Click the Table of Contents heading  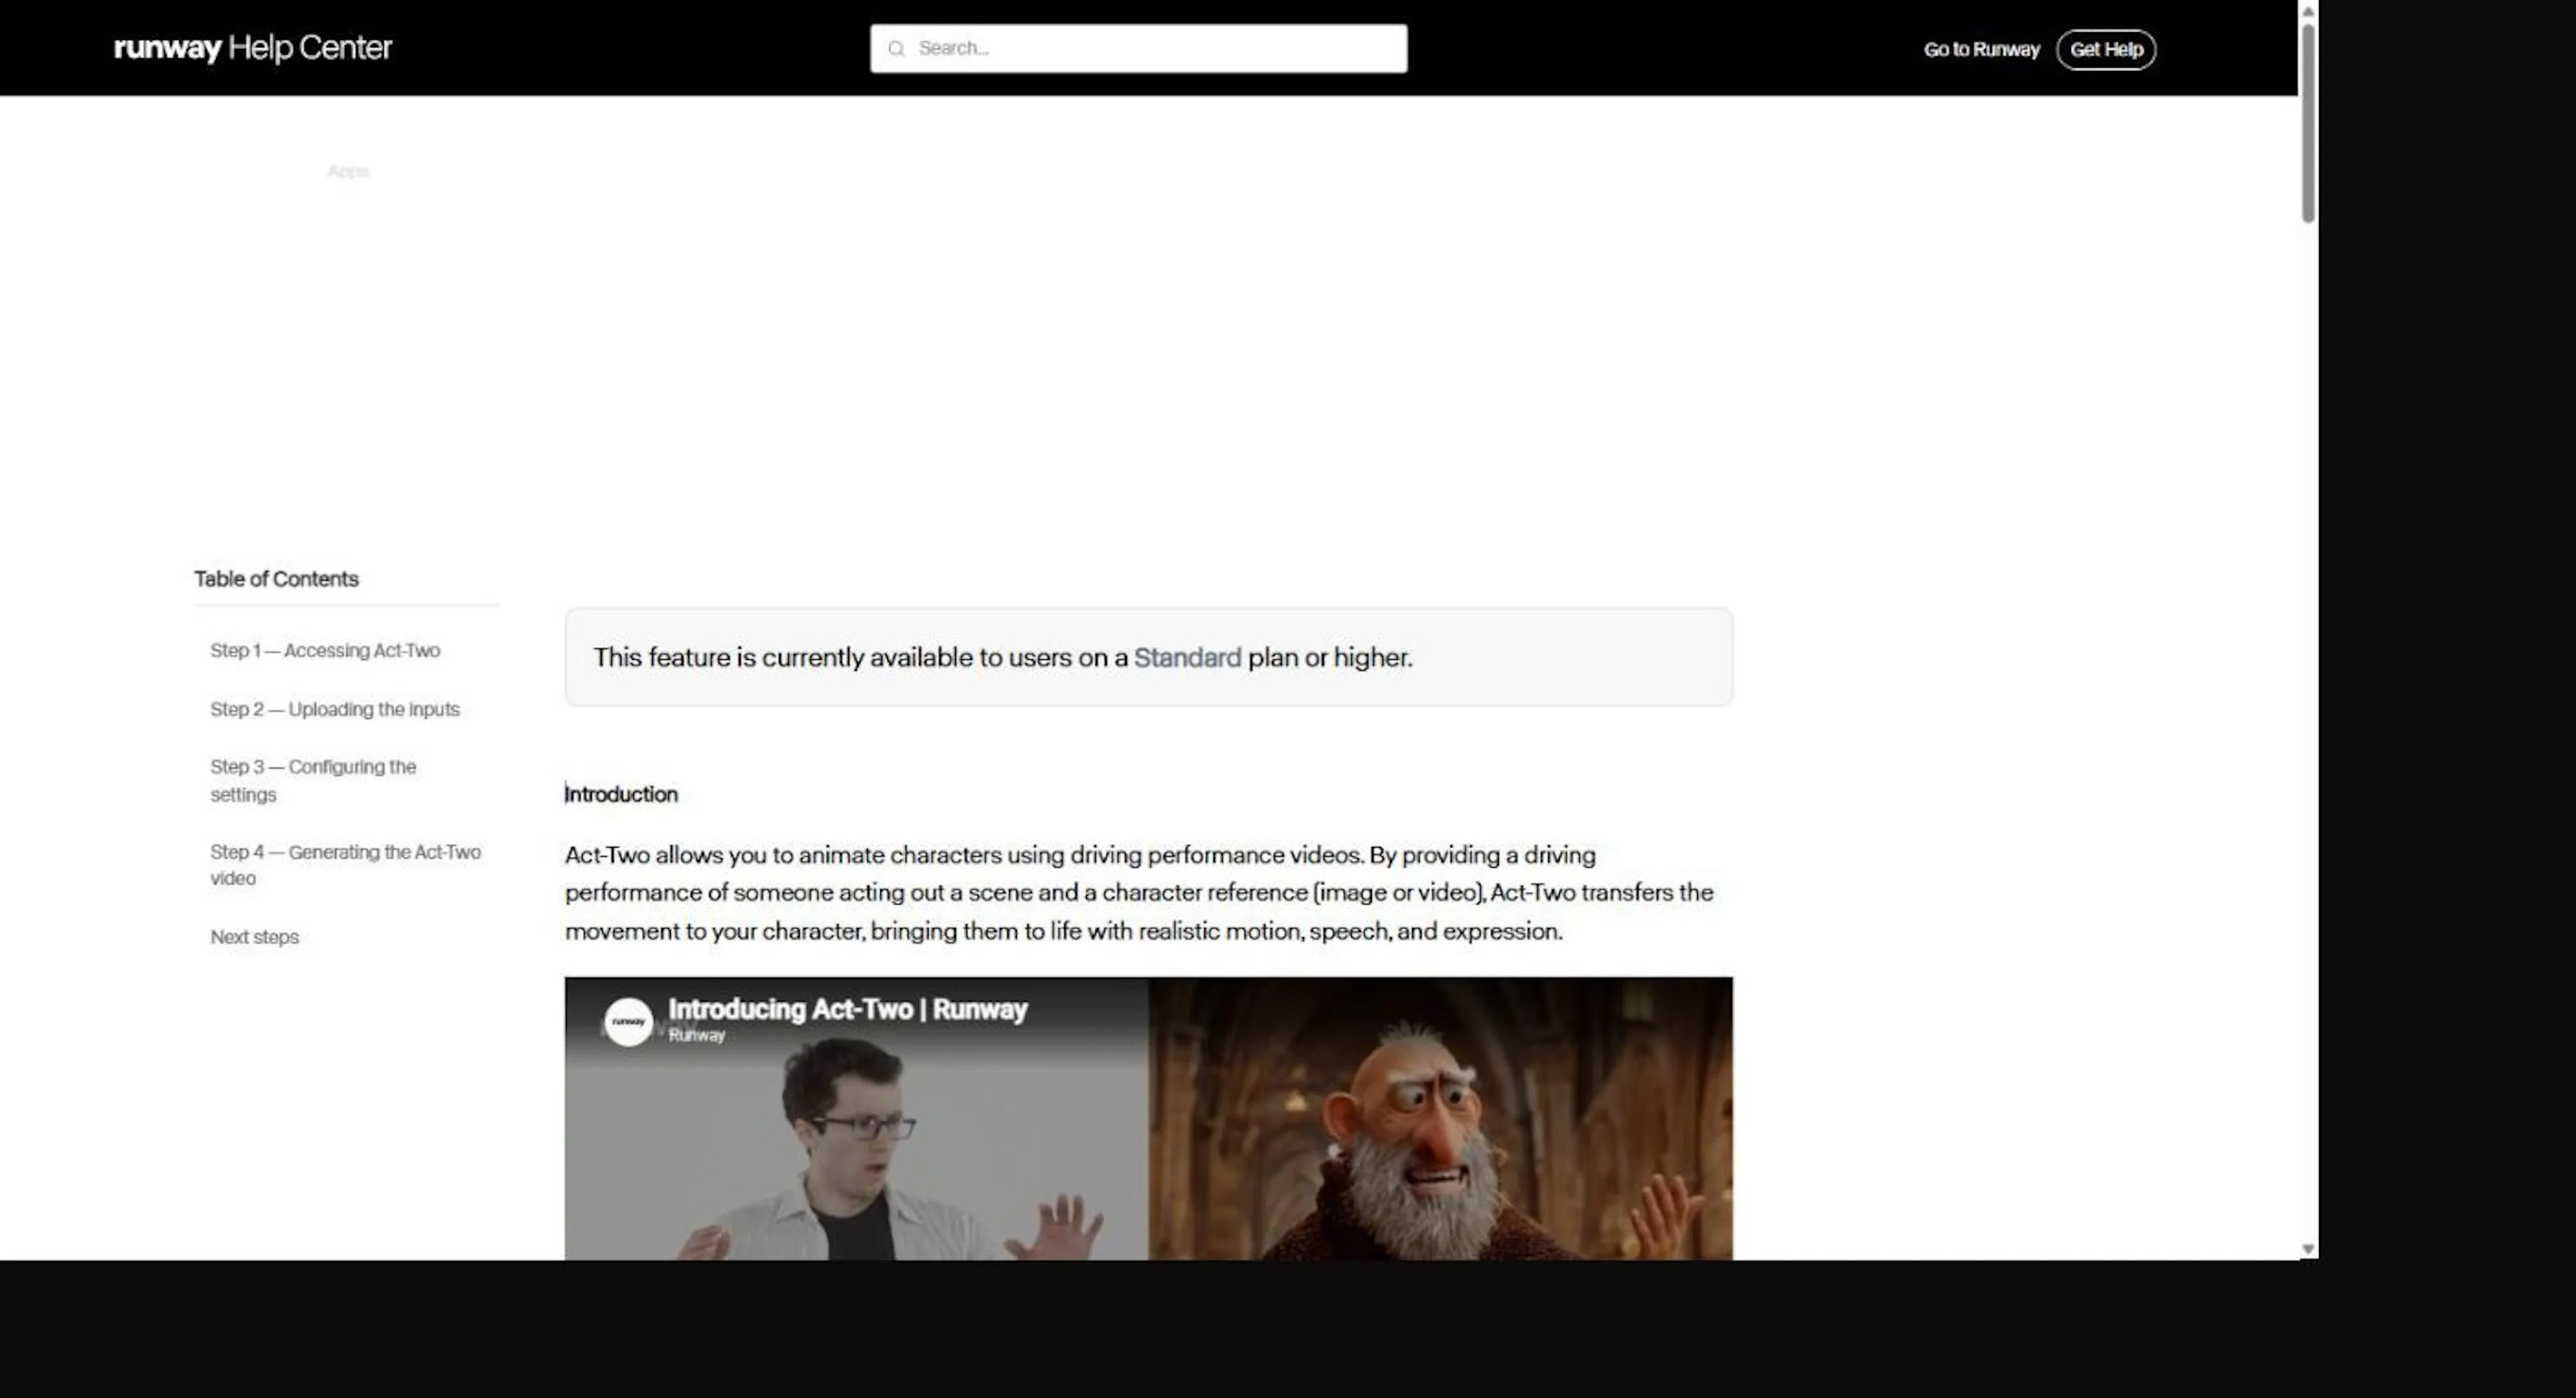coord(276,579)
